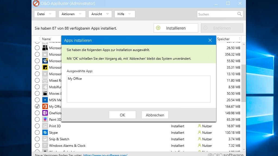This screenshot has width=278, height=156.
Task: Maximize the AppBuster window
Action: [x=228, y=3]
